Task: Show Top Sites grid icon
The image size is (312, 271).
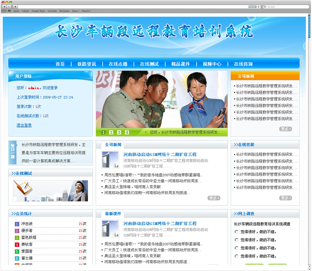Action: point(9,11)
